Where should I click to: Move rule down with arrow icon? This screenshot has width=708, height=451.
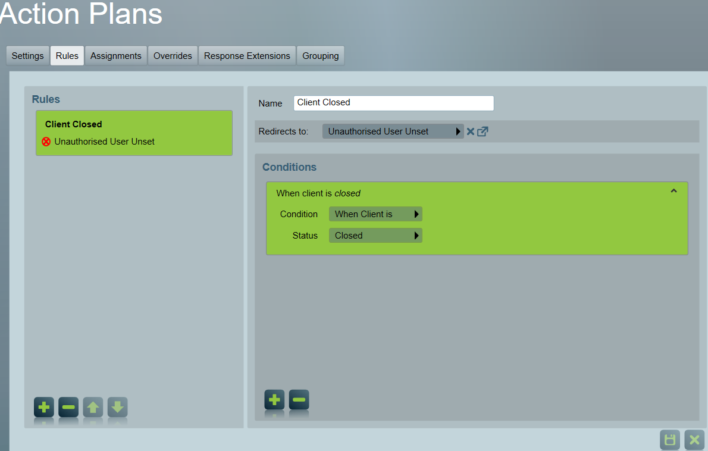tap(117, 407)
